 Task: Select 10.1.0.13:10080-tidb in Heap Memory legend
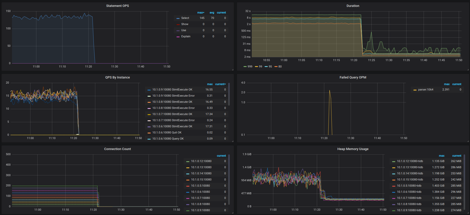(410, 167)
